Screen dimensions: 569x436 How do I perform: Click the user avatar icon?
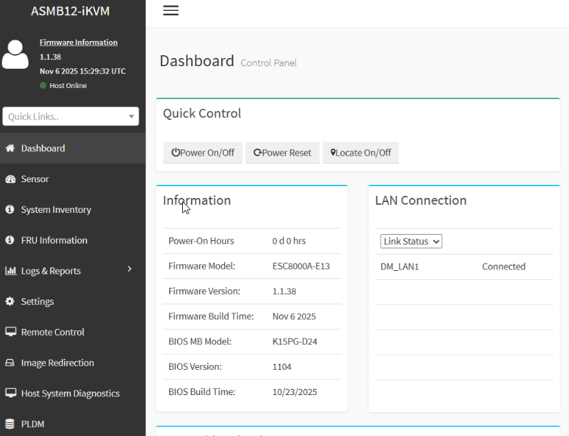15,55
